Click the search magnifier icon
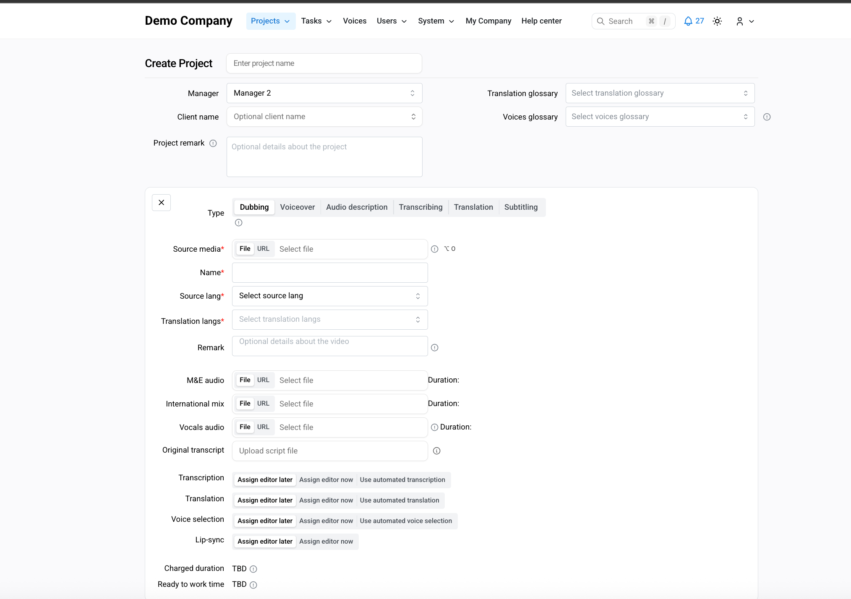 tap(600, 21)
